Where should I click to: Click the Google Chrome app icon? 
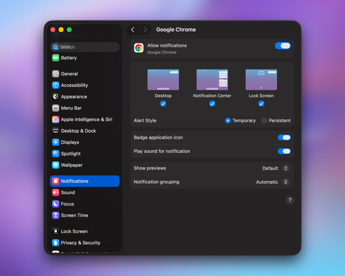(x=139, y=48)
